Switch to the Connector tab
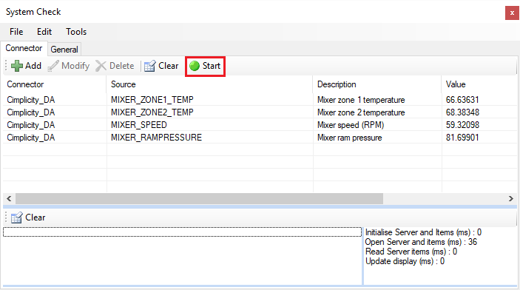Image resolution: width=520 pixels, height=290 pixels. 24,48
